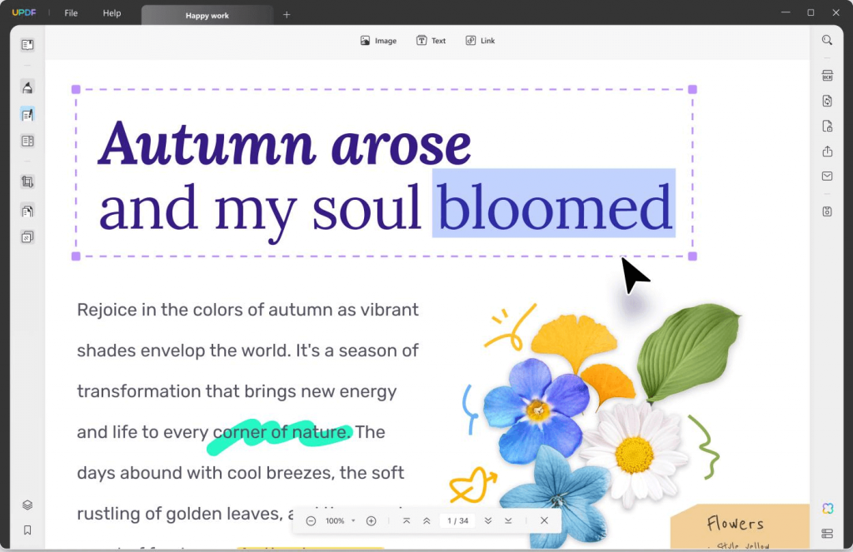Run OCR text recognition
The width and height of the screenshot is (853, 552).
[x=826, y=75]
